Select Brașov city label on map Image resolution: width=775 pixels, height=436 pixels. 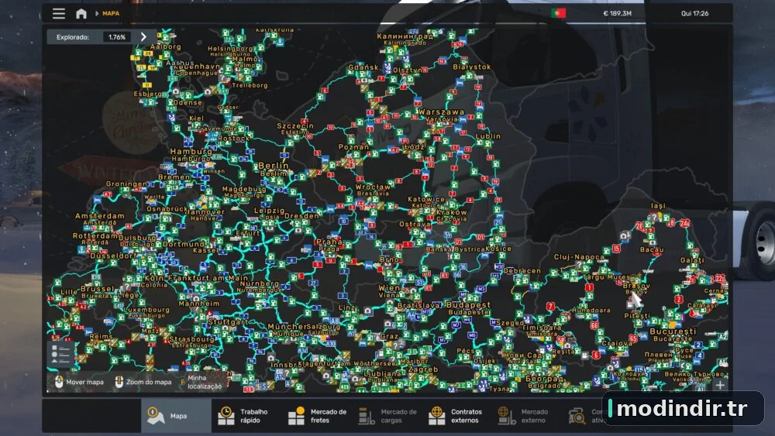(636, 286)
